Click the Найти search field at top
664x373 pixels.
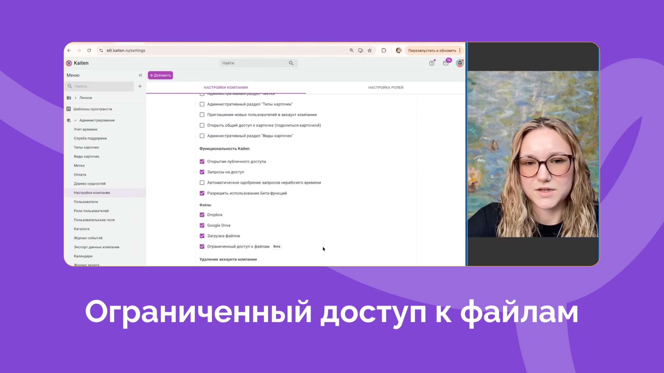click(x=258, y=63)
